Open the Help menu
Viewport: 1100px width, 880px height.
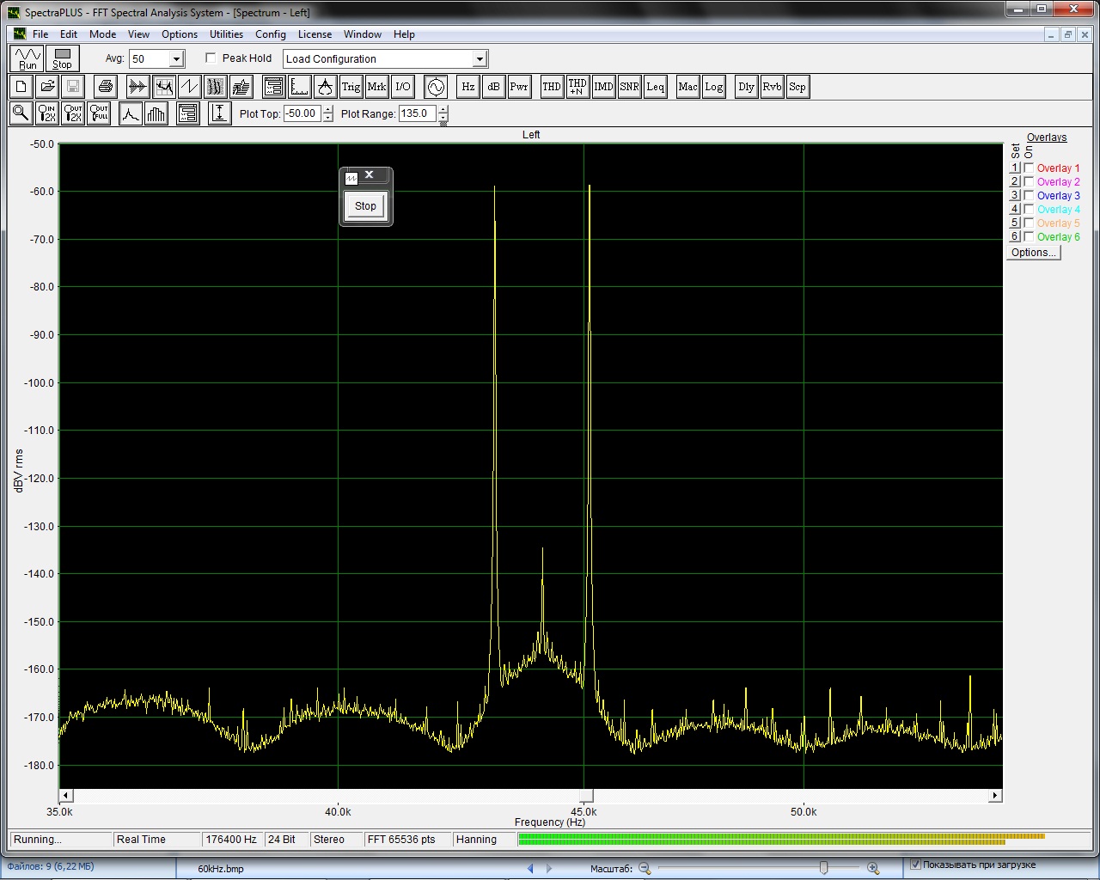coord(404,34)
